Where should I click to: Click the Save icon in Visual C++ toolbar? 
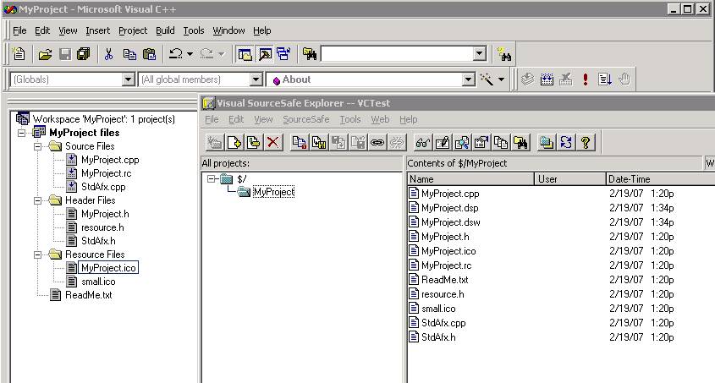[65, 54]
